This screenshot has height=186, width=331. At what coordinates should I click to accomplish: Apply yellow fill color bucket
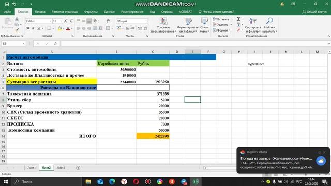click(60, 28)
